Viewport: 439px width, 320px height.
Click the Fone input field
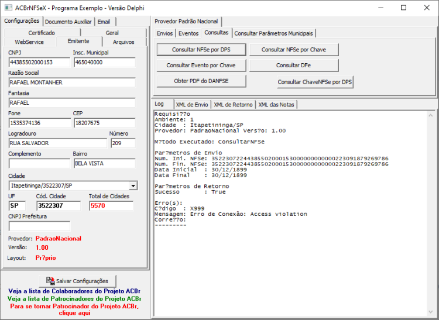pyautogui.click(x=40, y=123)
